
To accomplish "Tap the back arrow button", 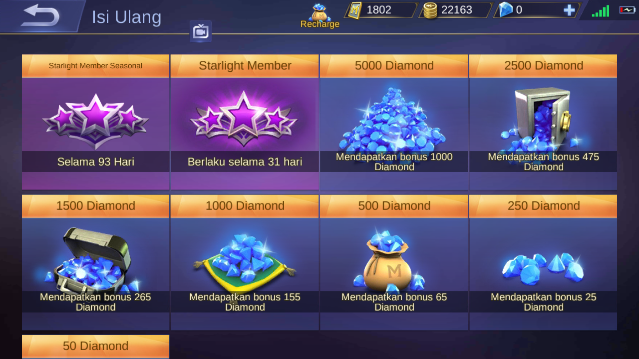I will coord(41,16).
